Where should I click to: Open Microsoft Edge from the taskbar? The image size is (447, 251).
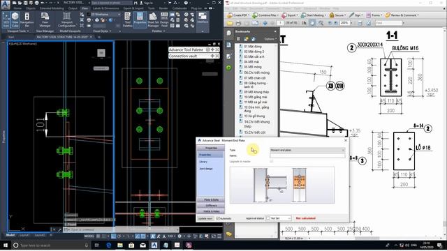(x=109, y=245)
